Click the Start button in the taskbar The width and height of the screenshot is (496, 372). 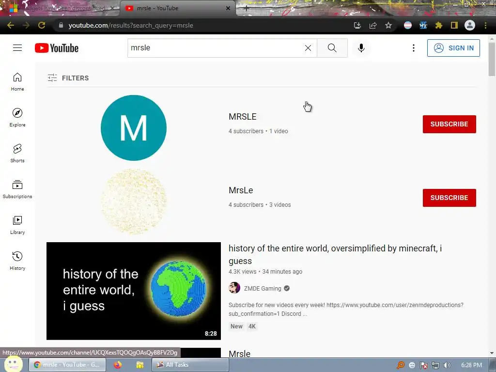[x=13, y=364]
